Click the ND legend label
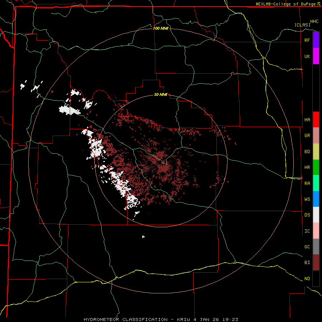 (x=307, y=279)
